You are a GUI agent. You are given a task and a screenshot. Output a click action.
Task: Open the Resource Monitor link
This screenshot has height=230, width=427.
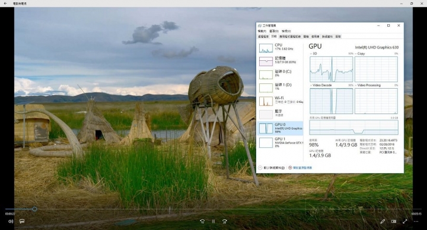pyautogui.click(x=300, y=168)
